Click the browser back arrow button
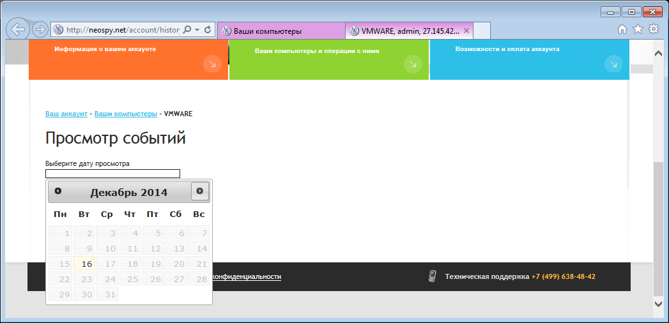The image size is (669, 323). coord(18,29)
